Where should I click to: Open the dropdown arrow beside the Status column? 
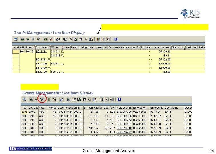tap(184, 49)
